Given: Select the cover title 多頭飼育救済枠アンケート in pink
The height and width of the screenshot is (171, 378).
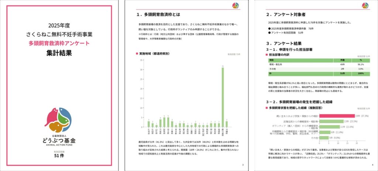Looking at the screenshot, I should point(59,43).
